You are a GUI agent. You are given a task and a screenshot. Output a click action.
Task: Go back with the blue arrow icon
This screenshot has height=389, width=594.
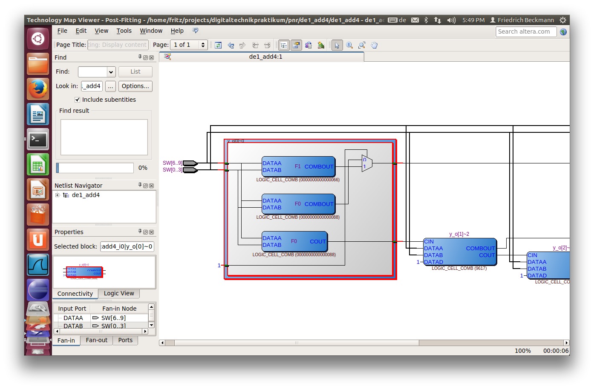click(x=231, y=45)
